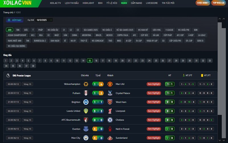Select round 16 in Vòng đấu
Image resolution: width=228 pixels, height=143 pixels.
pos(96,61)
